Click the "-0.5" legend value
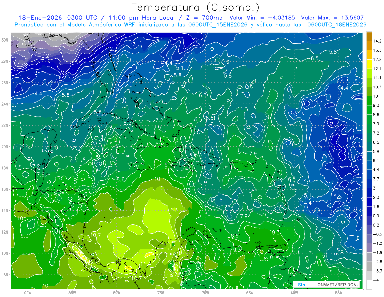384x297 pixels. point(377,234)
